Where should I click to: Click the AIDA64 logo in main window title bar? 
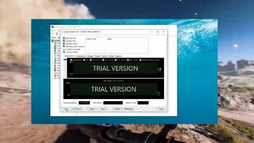[x=52, y=27]
